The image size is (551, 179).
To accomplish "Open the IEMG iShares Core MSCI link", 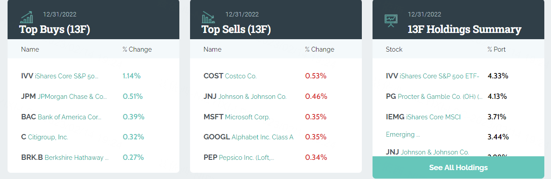I will click(x=423, y=117).
